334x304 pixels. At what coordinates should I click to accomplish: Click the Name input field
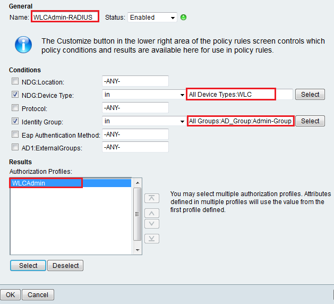65,17
